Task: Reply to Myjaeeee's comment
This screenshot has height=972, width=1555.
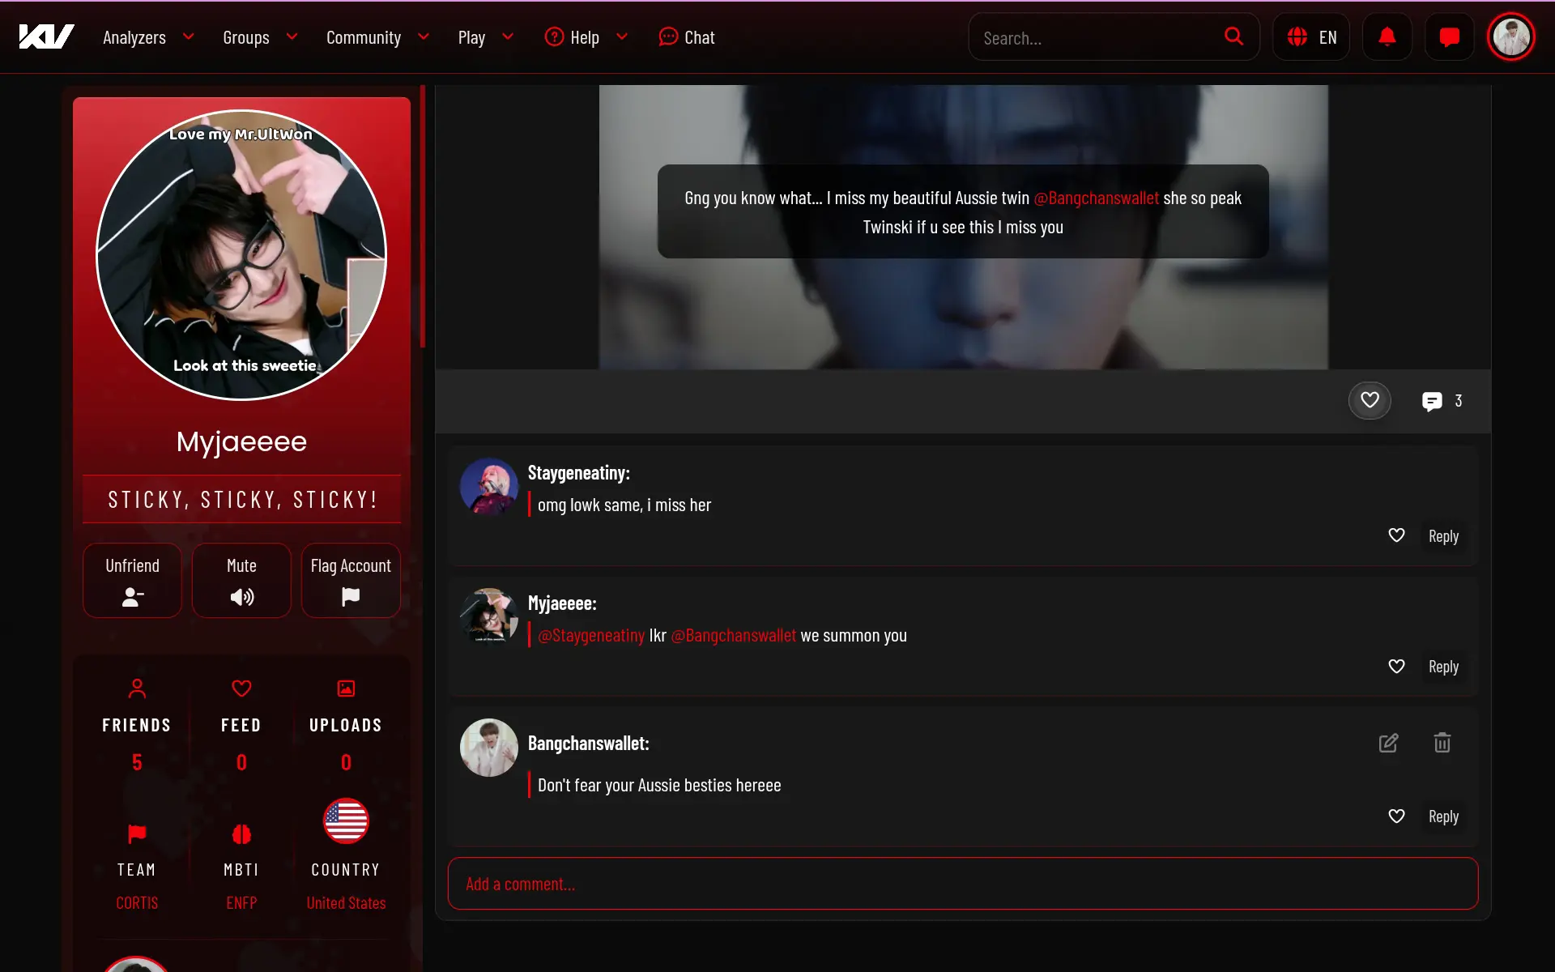Action: pos(1443,667)
